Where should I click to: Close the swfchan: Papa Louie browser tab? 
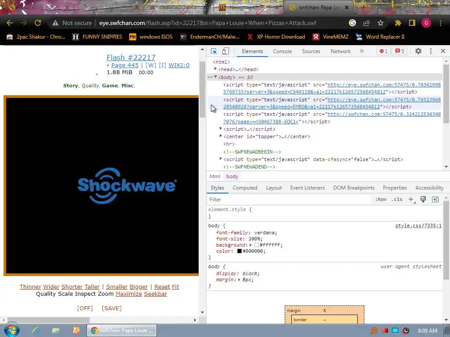(x=347, y=8)
